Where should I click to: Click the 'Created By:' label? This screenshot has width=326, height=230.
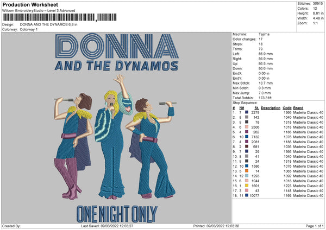click(x=11, y=226)
